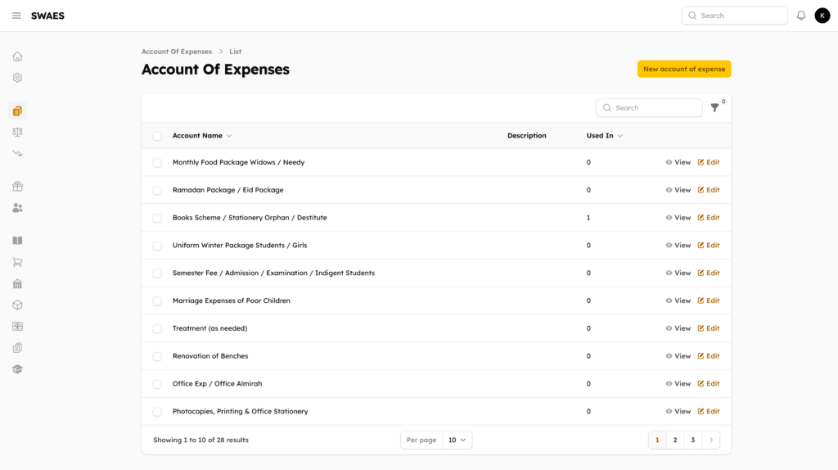Go to Home in the sidebar
The height and width of the screenshot is (470, 838).
(18, 56)
